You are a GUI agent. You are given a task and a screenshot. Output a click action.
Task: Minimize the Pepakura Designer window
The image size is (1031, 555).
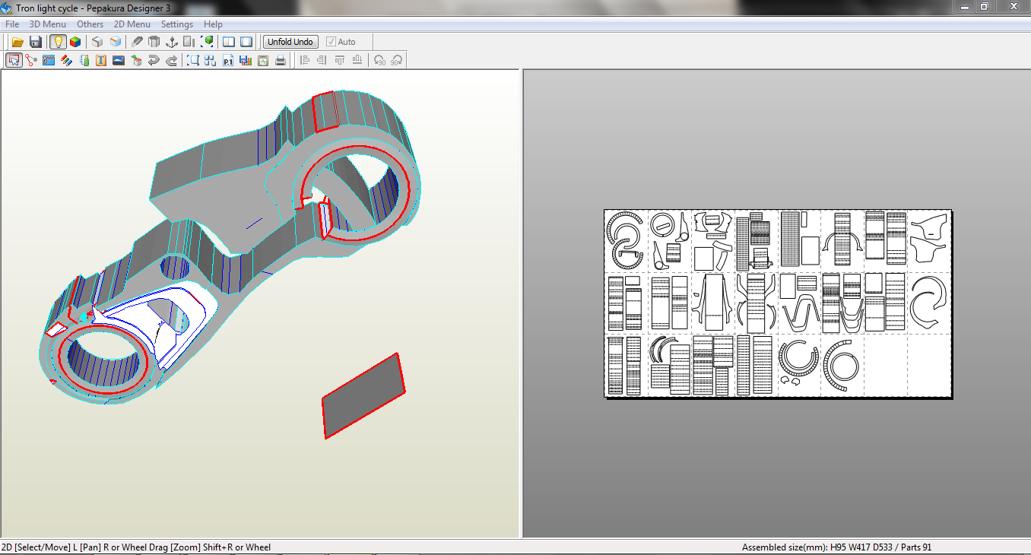point(964,6)
